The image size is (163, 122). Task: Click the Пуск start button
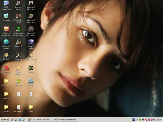coord(4,120)
